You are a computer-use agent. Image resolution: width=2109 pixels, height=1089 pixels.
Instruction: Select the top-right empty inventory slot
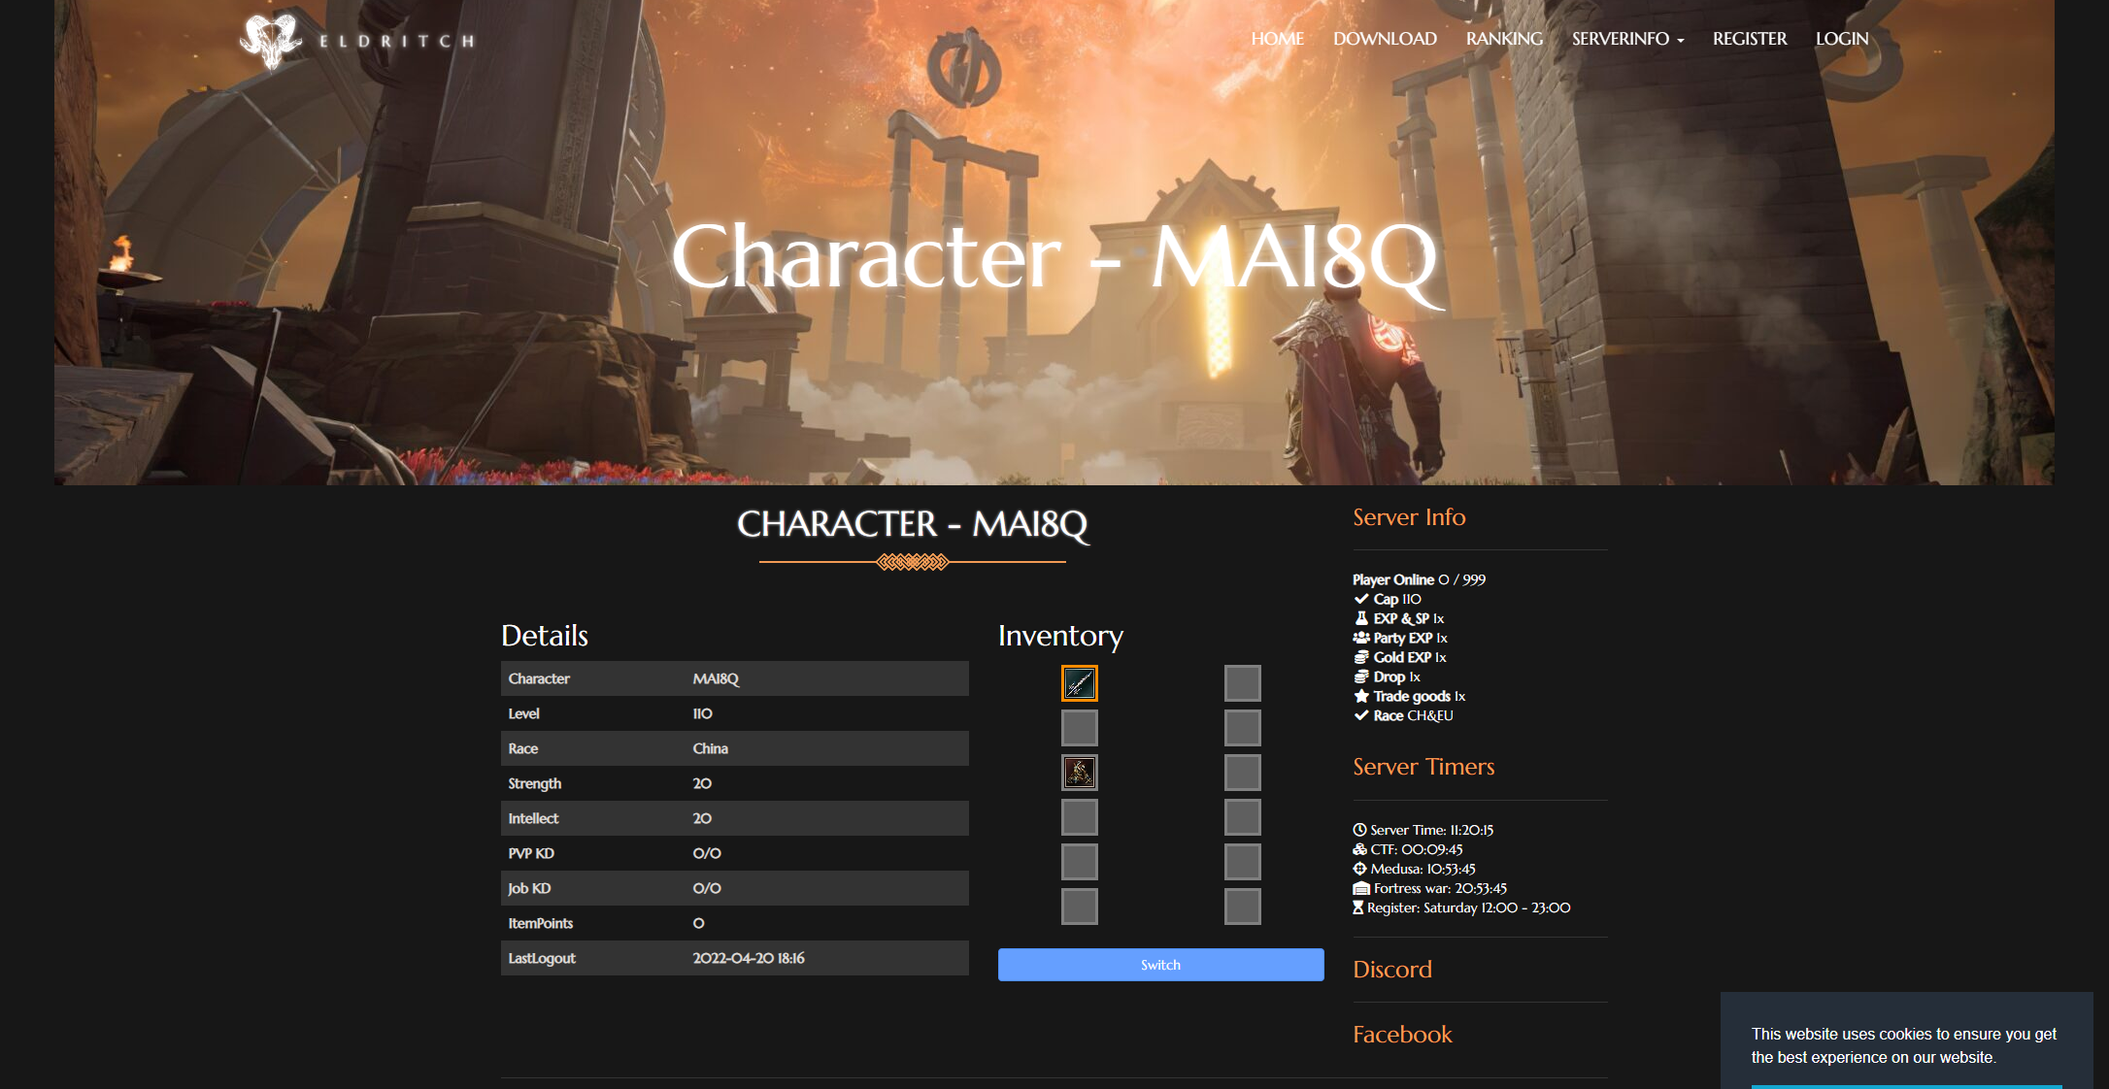[x=1242, y=683]
